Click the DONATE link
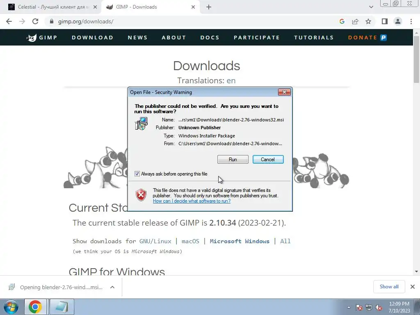The height and width of the screenshot is (315, 420). [x=363, y=37]
